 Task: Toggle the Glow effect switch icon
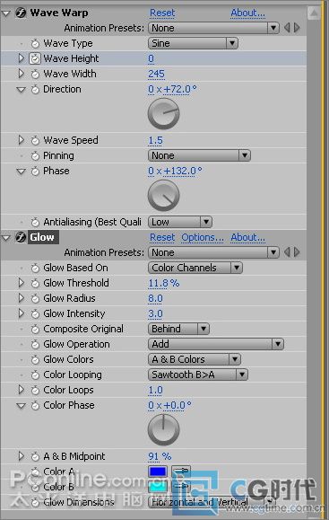click(x=21, y=237)
